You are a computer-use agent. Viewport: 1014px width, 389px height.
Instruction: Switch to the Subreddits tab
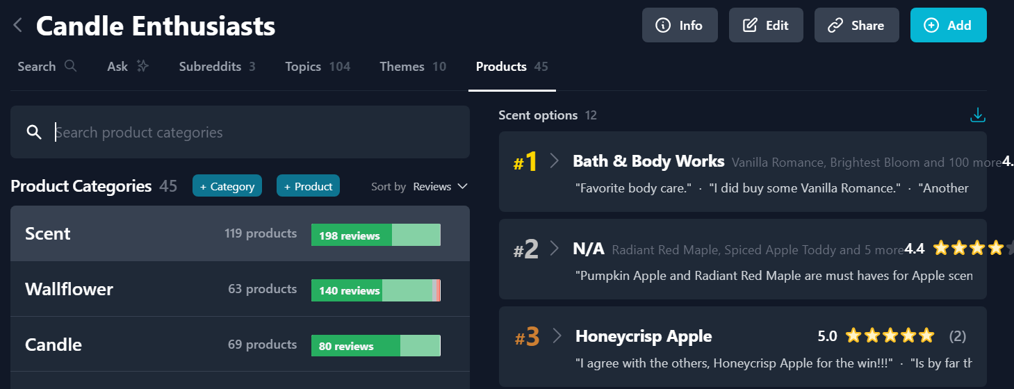click(x=217, y=67)
